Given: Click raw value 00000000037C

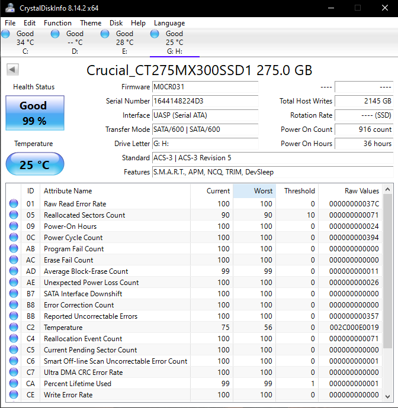Looking at the screenshot, I should tap(354, 204).
